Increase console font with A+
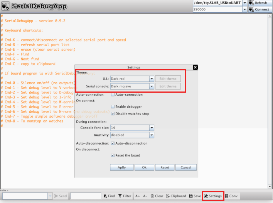 click(x=138, y=196)
